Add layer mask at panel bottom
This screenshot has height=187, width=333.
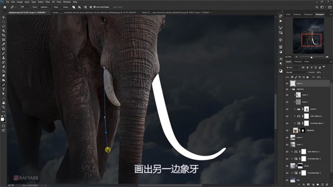pos(308,185)
